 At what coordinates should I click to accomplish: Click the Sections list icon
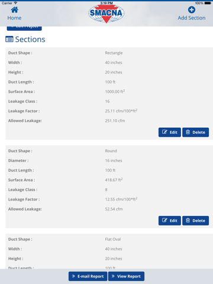click(x=9, y=39)
